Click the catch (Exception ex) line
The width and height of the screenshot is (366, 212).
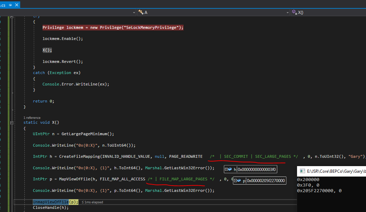[x=57, y=73]
